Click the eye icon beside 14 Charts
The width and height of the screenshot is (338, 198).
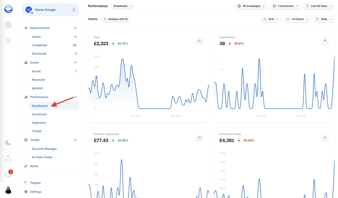tap(288, 19)
